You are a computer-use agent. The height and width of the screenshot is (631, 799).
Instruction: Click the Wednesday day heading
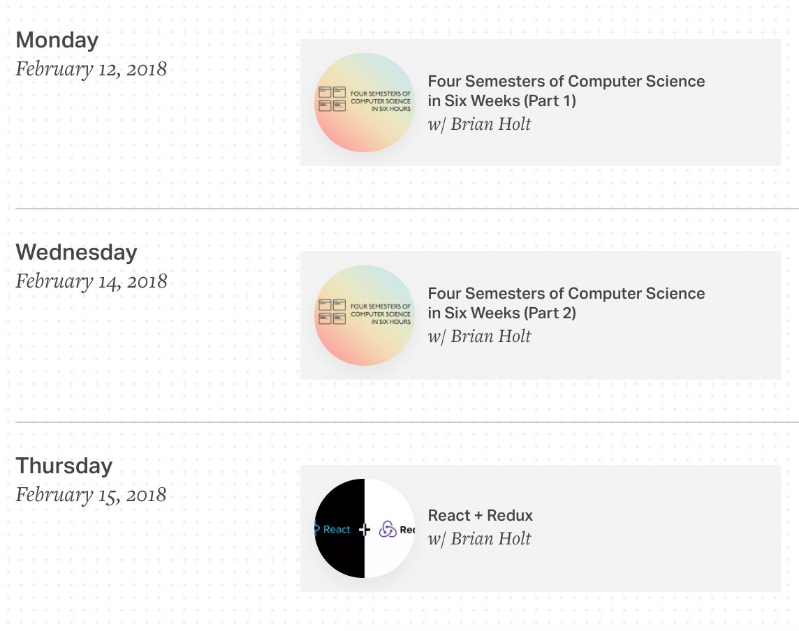pyautogui.click(x=76, y=252)
